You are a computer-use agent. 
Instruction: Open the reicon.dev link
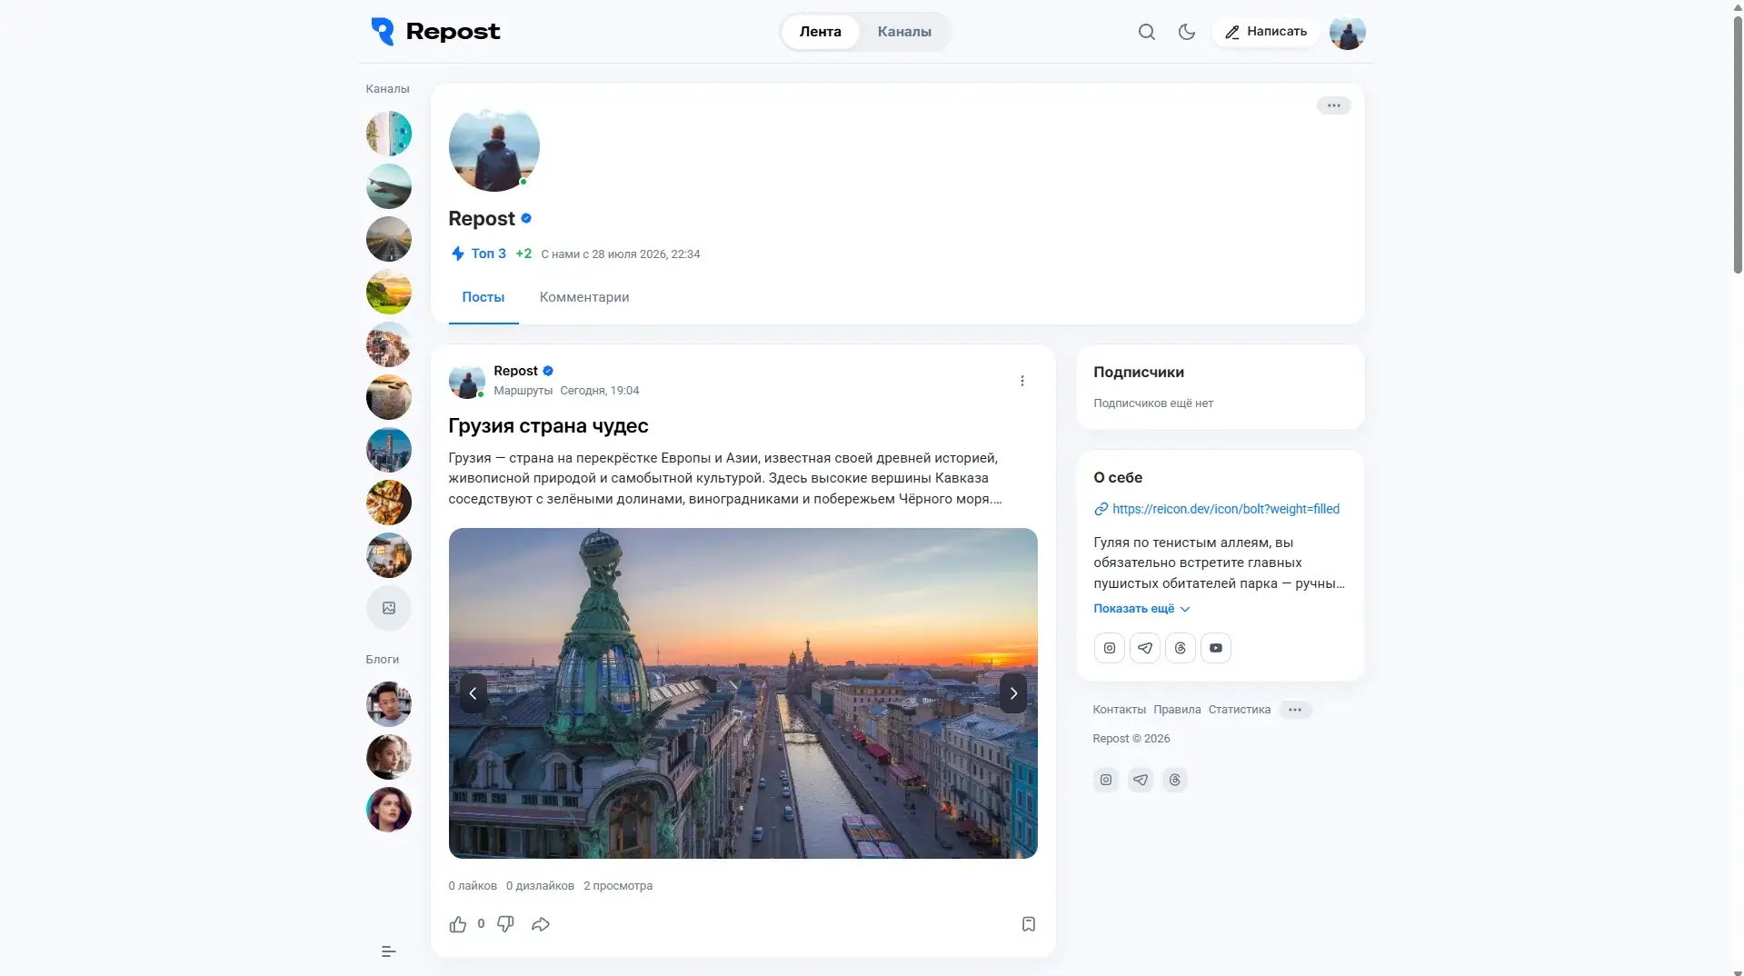1225,509
